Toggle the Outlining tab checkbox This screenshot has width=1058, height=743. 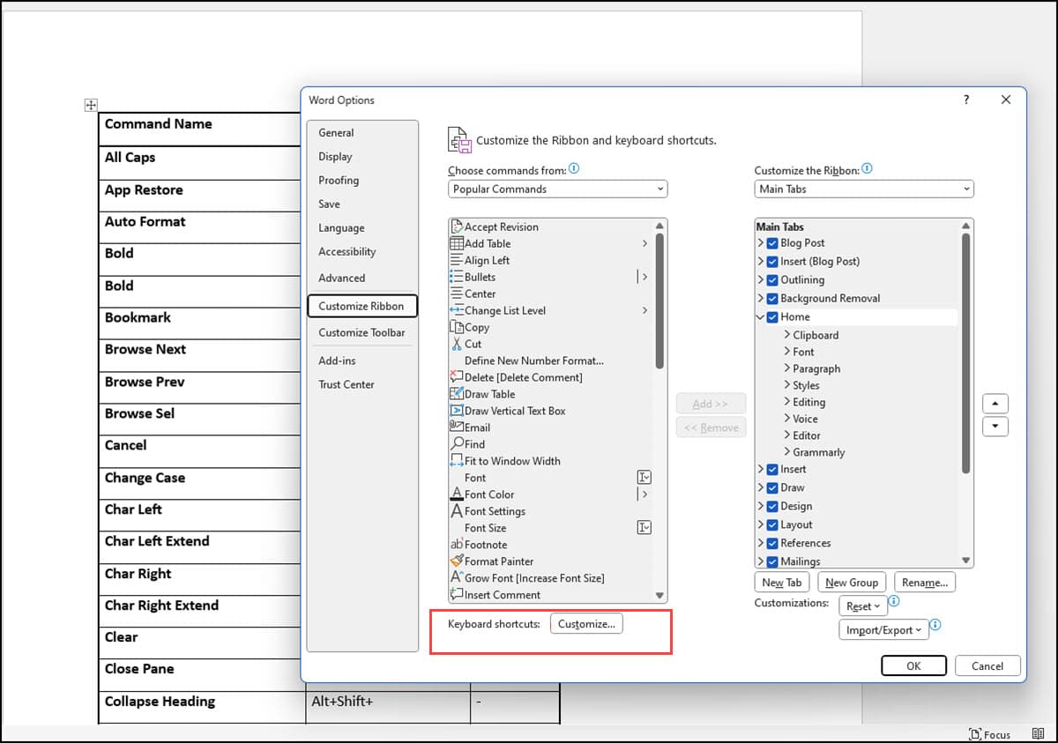(x=772, y=279)
